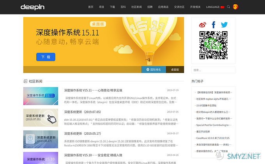Click the 15.11 hot air balloon graphic

(x=150, y=41)
